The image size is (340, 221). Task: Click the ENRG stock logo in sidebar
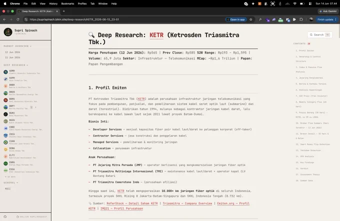(5, 163)
